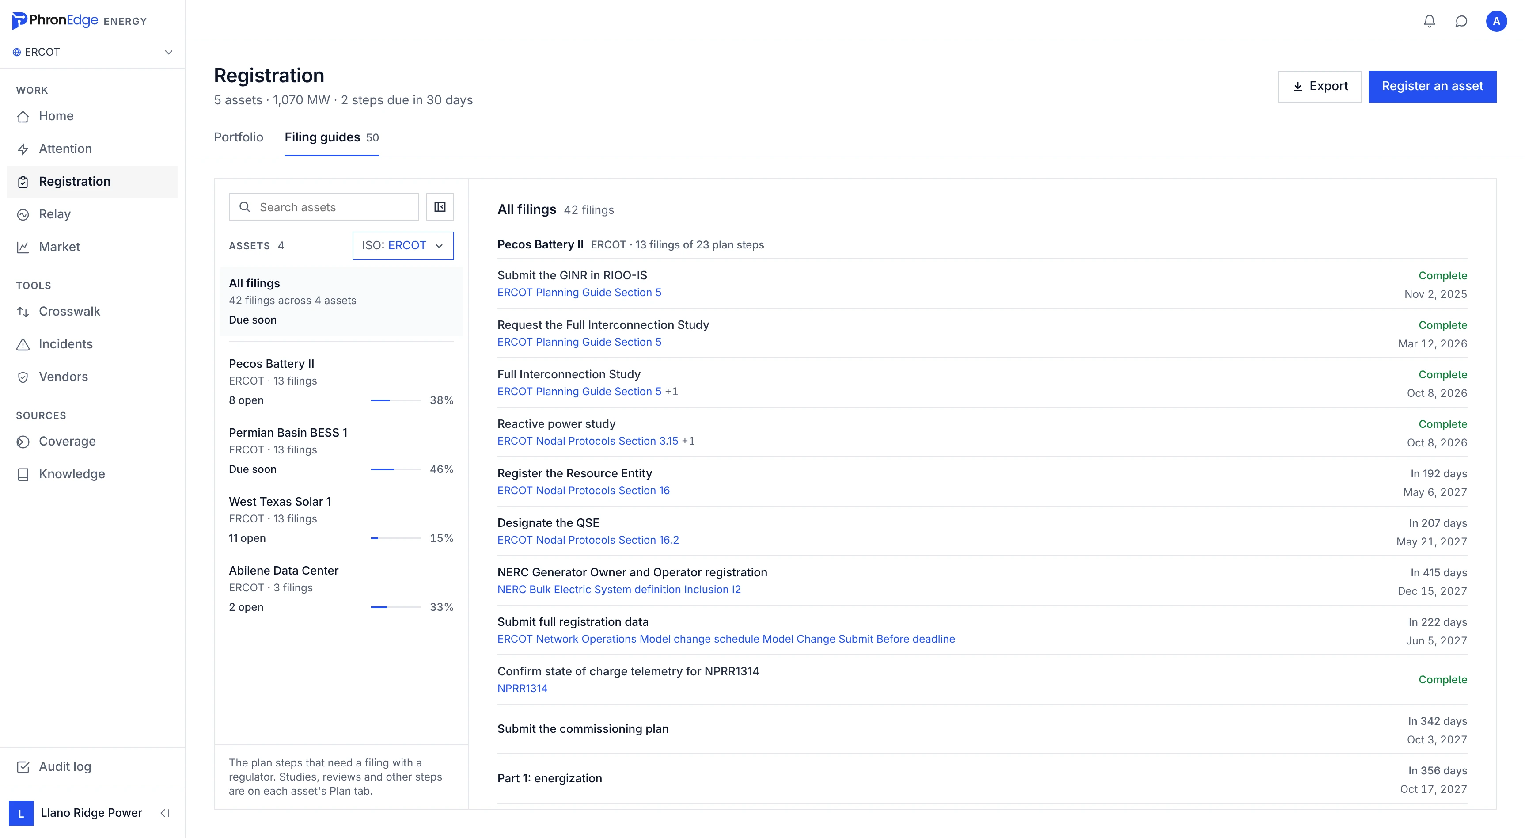1525x838 pixels.
Task: Open notifications bell icon
Action: click(x=1429, y=21)
